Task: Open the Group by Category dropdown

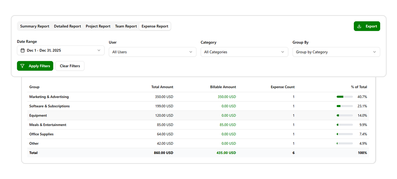Action: pos(336,52)
